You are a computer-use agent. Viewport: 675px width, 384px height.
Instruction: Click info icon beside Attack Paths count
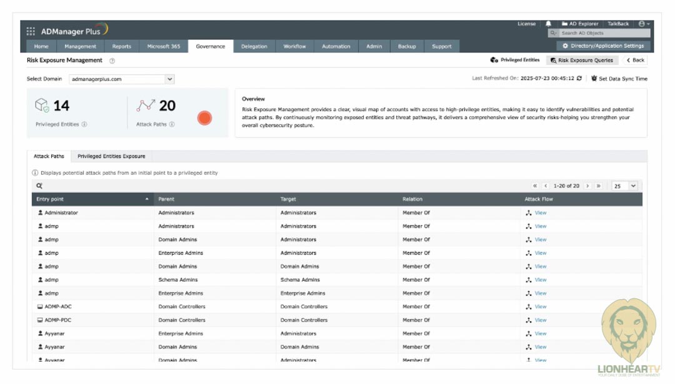[x=172, y=124]
